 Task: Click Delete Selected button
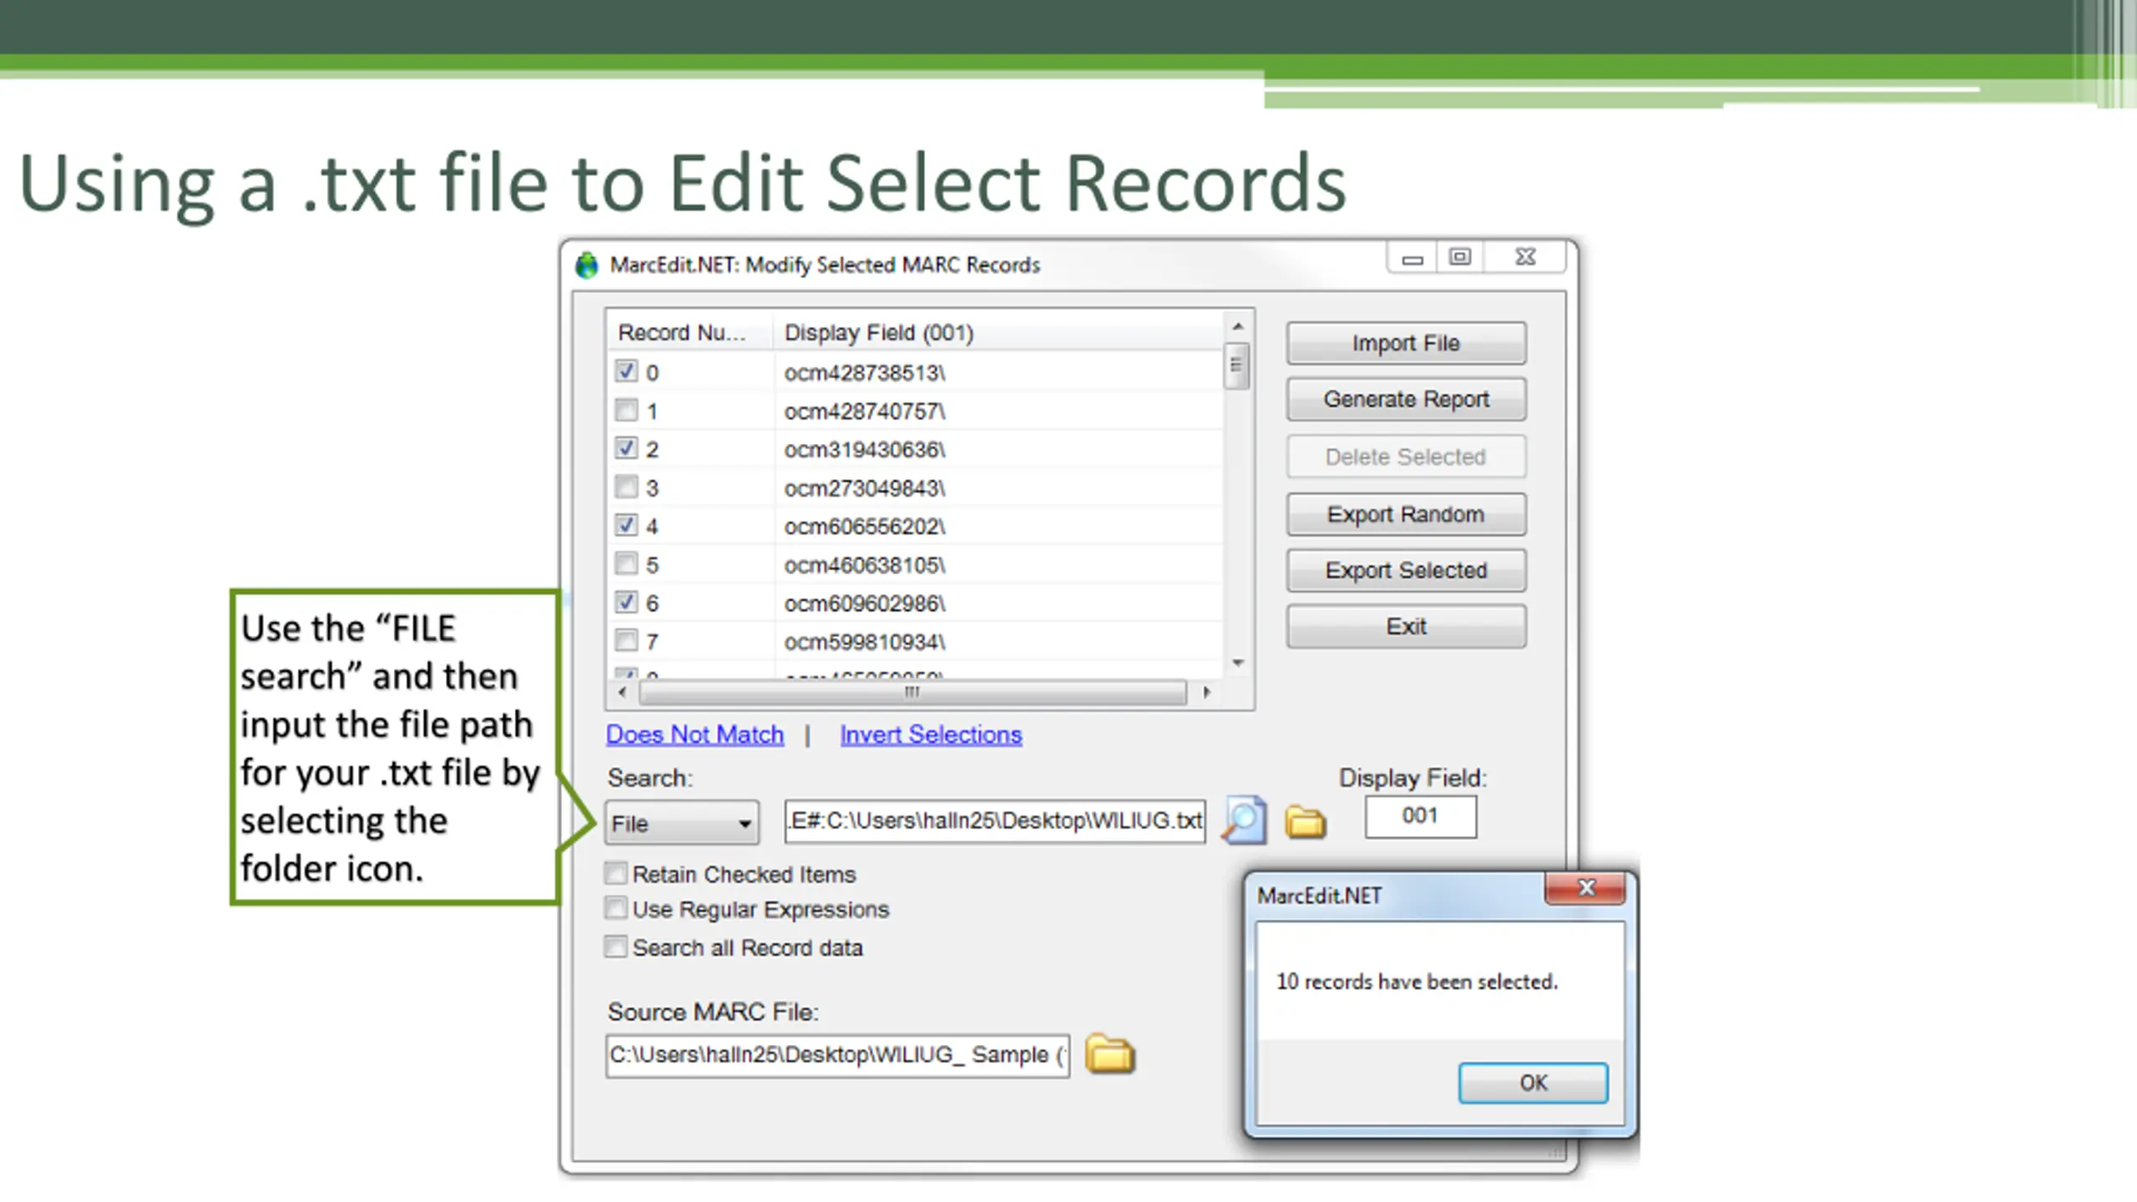[x=1406, y=457]
